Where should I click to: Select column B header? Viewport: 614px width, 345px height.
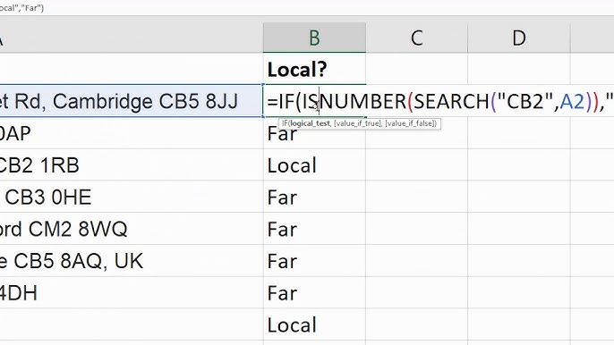(x=314, y=38)
